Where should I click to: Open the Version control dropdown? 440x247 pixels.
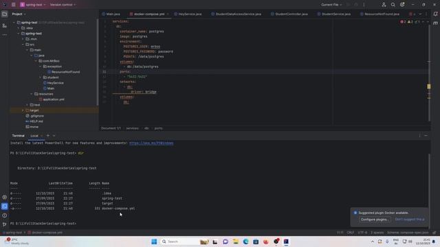click(x=63, y=5)
